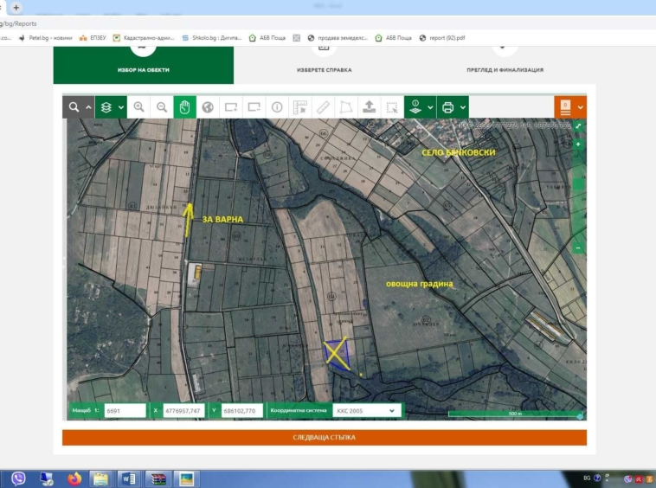
Task: Select the measure area polygon tool
Action: coord(346,107)
